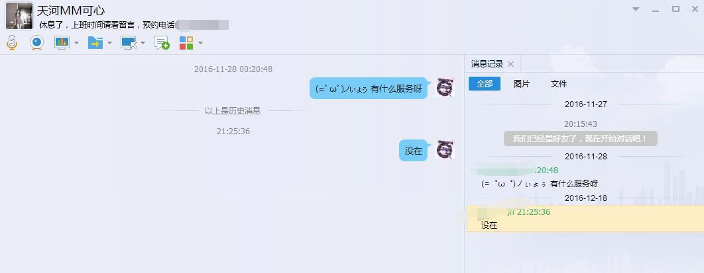Switch to the 图片 tab

pyautogui.click(x=522, y=84)
